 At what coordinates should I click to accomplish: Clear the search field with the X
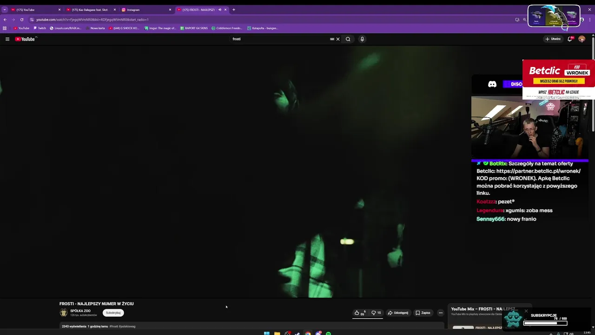pyautogui.click(x=338, y=39)
